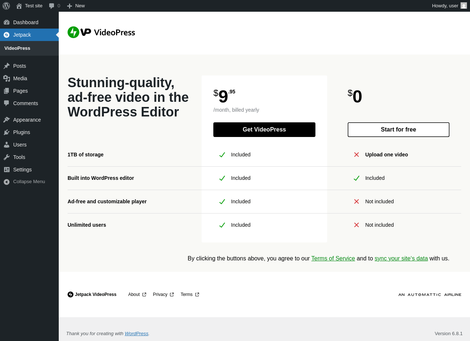Screen dimensions: 470x341
Task: Click green checkmark in free WordPress editor row
Action: 357,178
